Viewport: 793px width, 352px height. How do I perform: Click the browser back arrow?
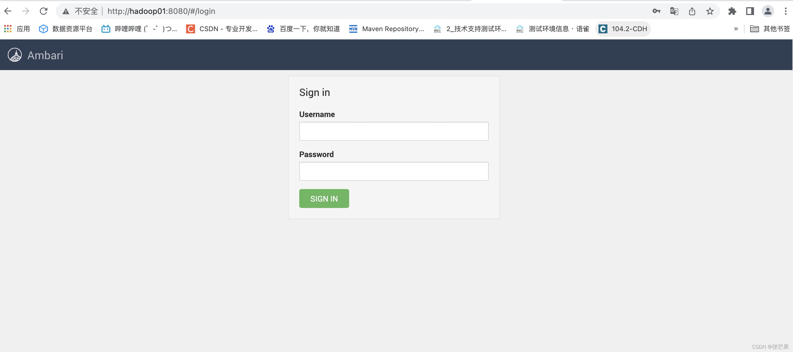(x=8, y=11)
